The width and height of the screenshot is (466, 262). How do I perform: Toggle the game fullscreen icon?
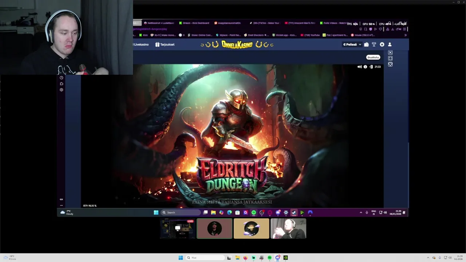[x=390, y=58]
